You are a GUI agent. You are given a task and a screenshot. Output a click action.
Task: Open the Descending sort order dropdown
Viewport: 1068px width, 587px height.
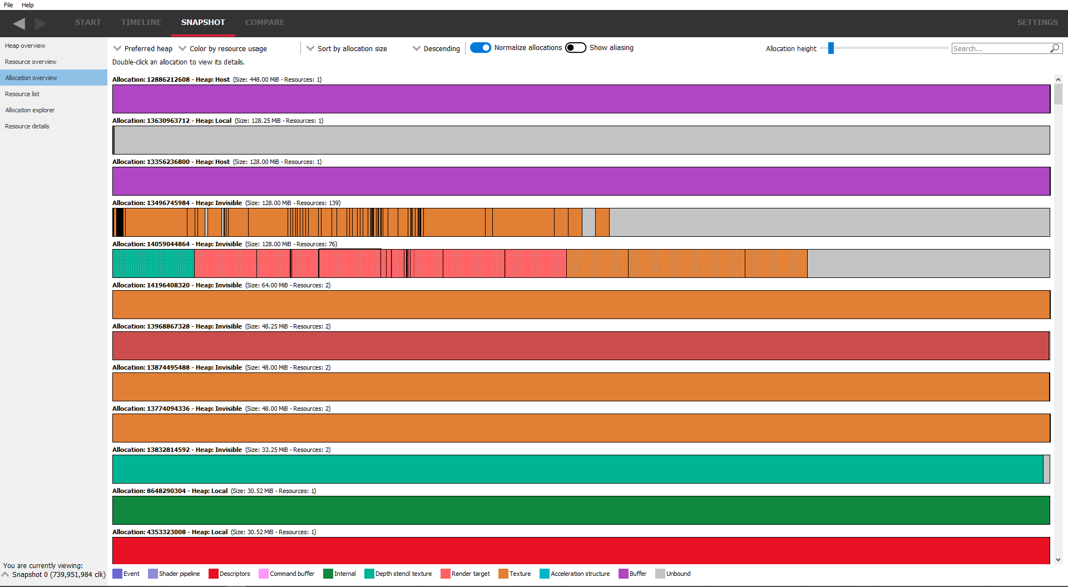(x=436, y=48)
